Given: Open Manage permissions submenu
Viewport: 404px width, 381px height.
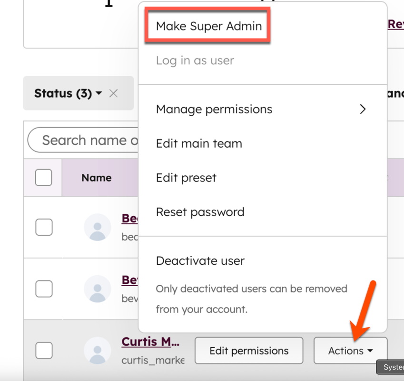Looking at the screenshot, I should click(x=263, y=109).
